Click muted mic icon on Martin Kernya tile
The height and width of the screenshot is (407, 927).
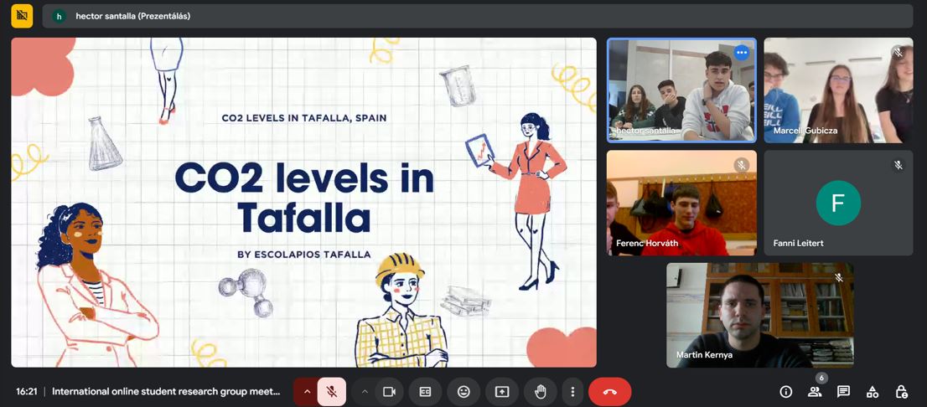[838, 277]
